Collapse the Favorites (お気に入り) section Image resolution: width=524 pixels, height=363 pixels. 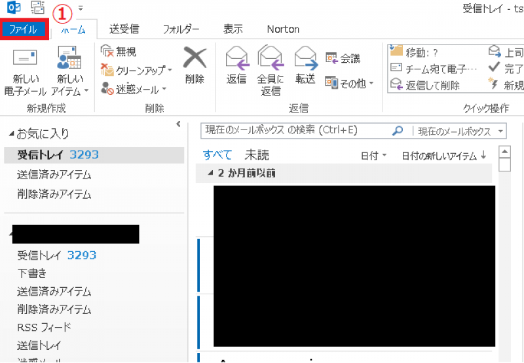click(x=11, y=134)
